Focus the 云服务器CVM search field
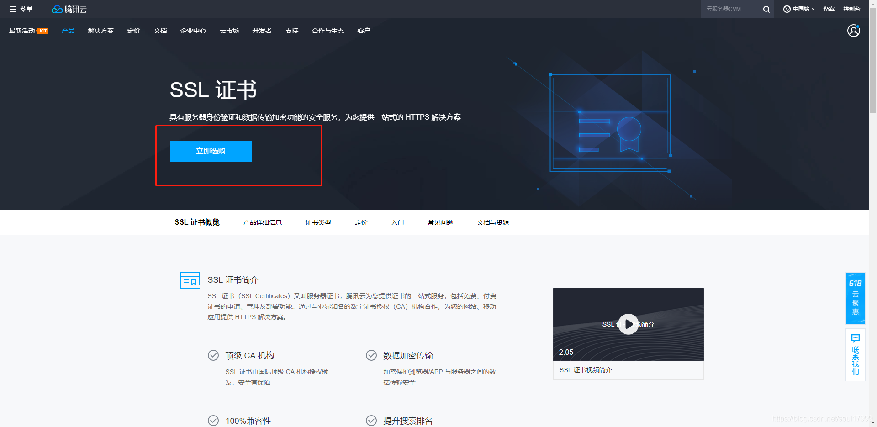The image size is (877, 427). tap(731, 9)
